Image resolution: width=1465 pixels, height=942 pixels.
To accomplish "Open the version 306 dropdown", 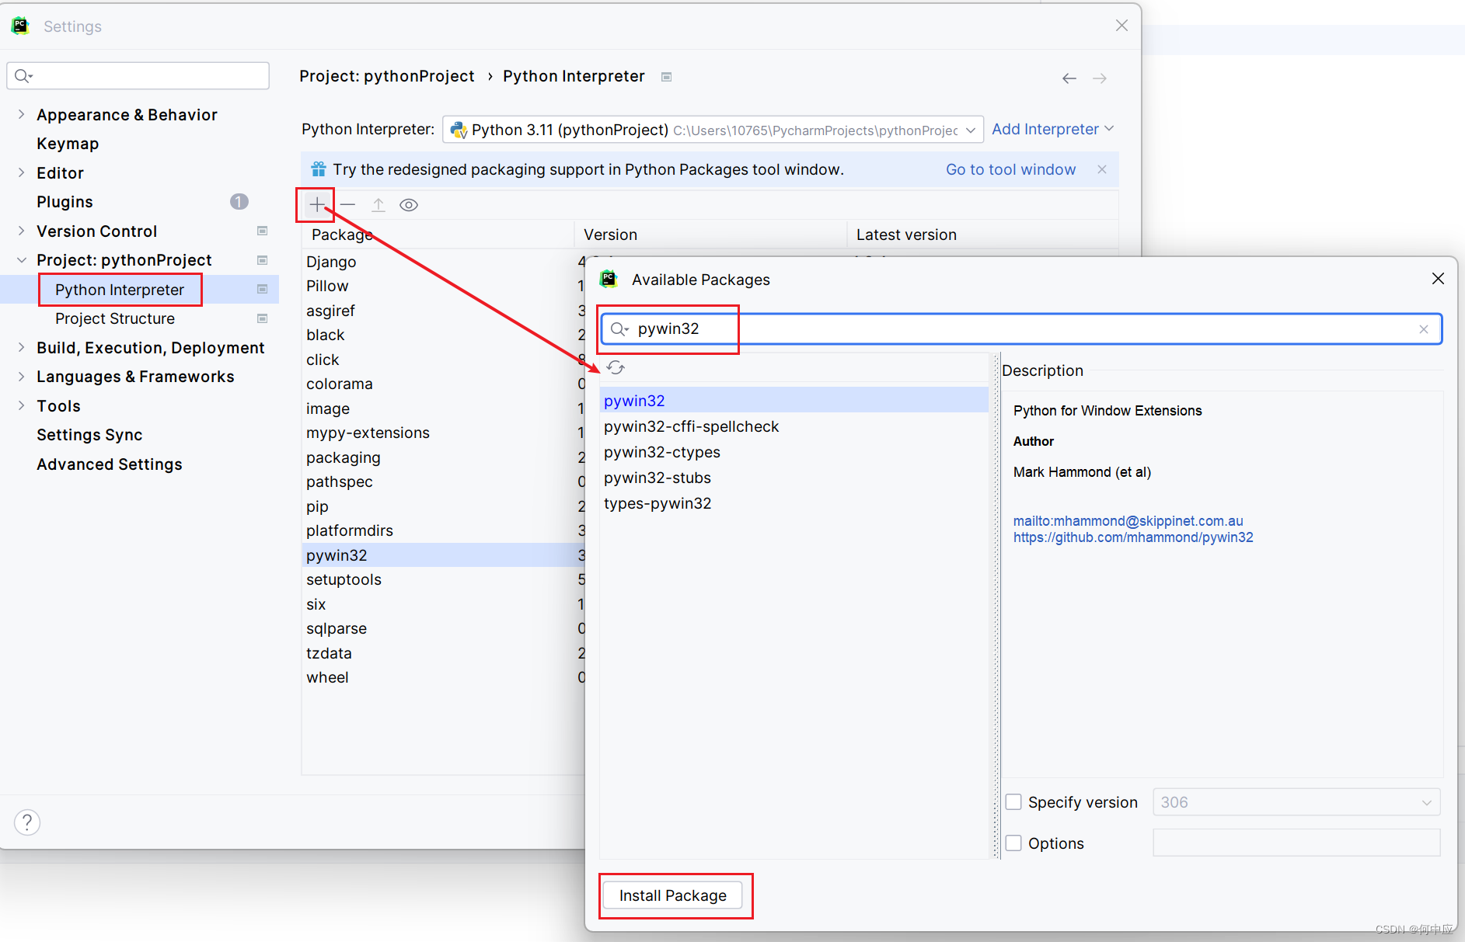I will (1296, 802).
